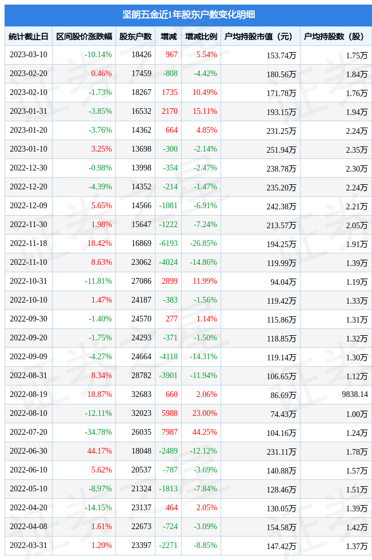Click the 户均持股市值（元） column header
The height and width of the screenshot is (560, 372).
coord(259,37)
